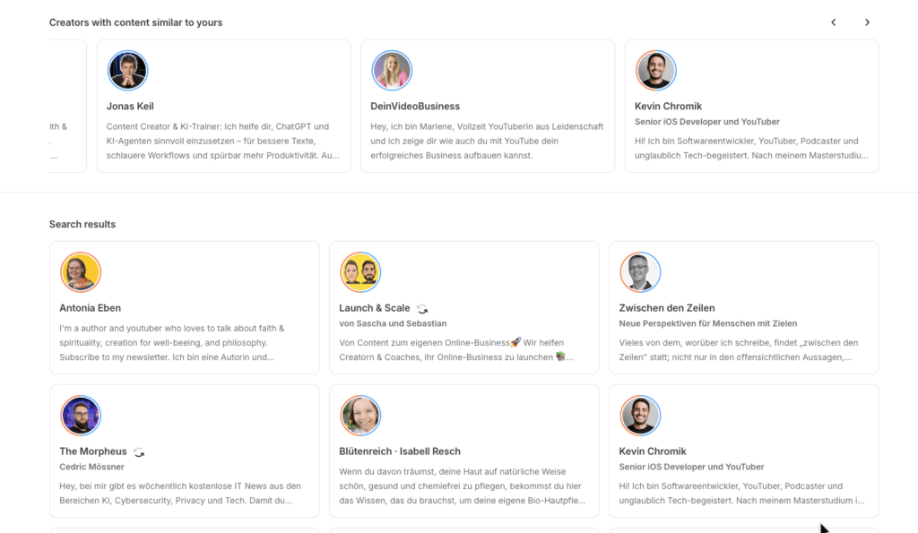The height and width of the screenshot is (533, 918).
Task: Open Jonas Keil's profile avatar
Action: click(127, 71)
